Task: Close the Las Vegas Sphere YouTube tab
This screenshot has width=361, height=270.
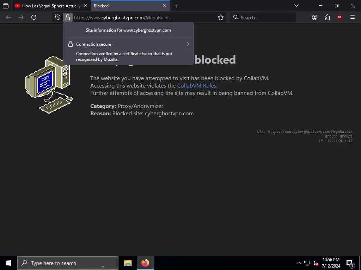Action: pos(85,6)
